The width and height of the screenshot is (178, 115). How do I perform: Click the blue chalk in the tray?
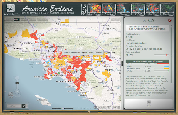pyautogui.click(x=135, y=112)
